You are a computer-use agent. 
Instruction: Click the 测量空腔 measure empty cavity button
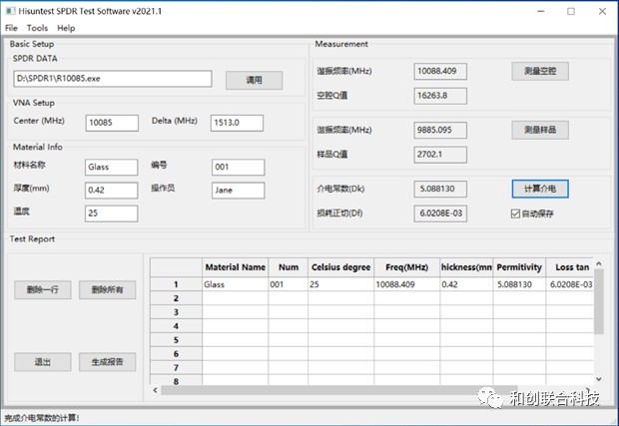tap(540, 71)
